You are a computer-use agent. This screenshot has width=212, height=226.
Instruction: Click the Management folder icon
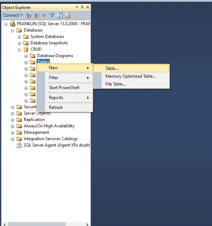(x=19, y=132)
